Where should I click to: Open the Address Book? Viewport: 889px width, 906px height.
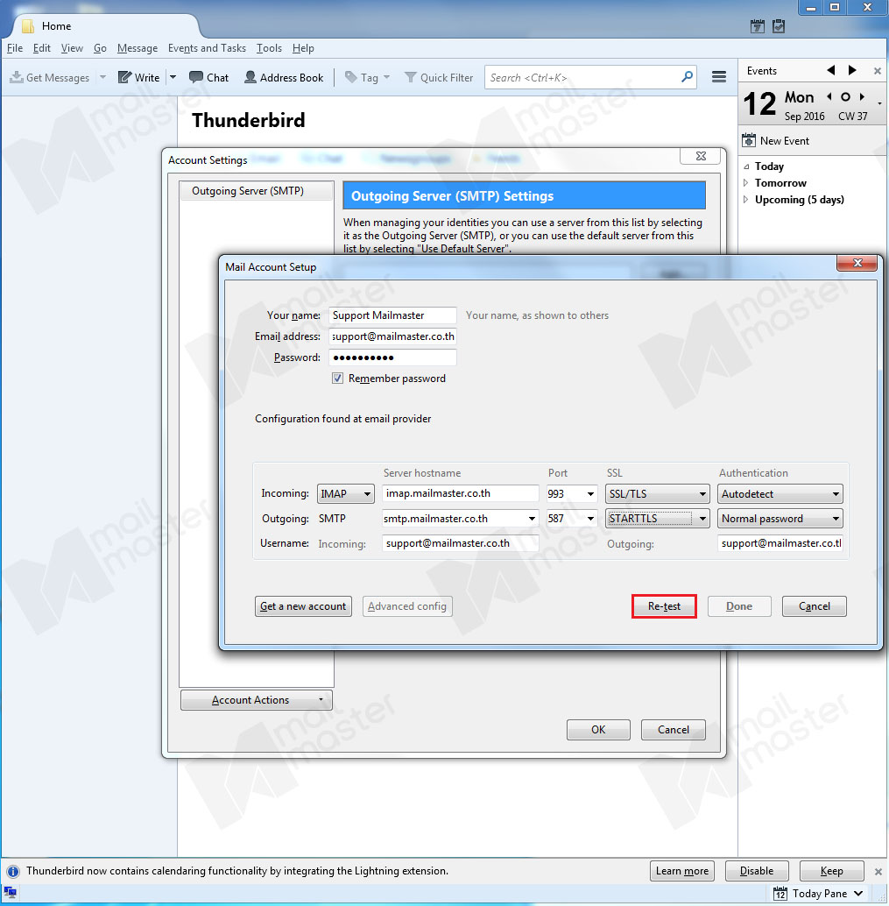[x=284, y=77]
